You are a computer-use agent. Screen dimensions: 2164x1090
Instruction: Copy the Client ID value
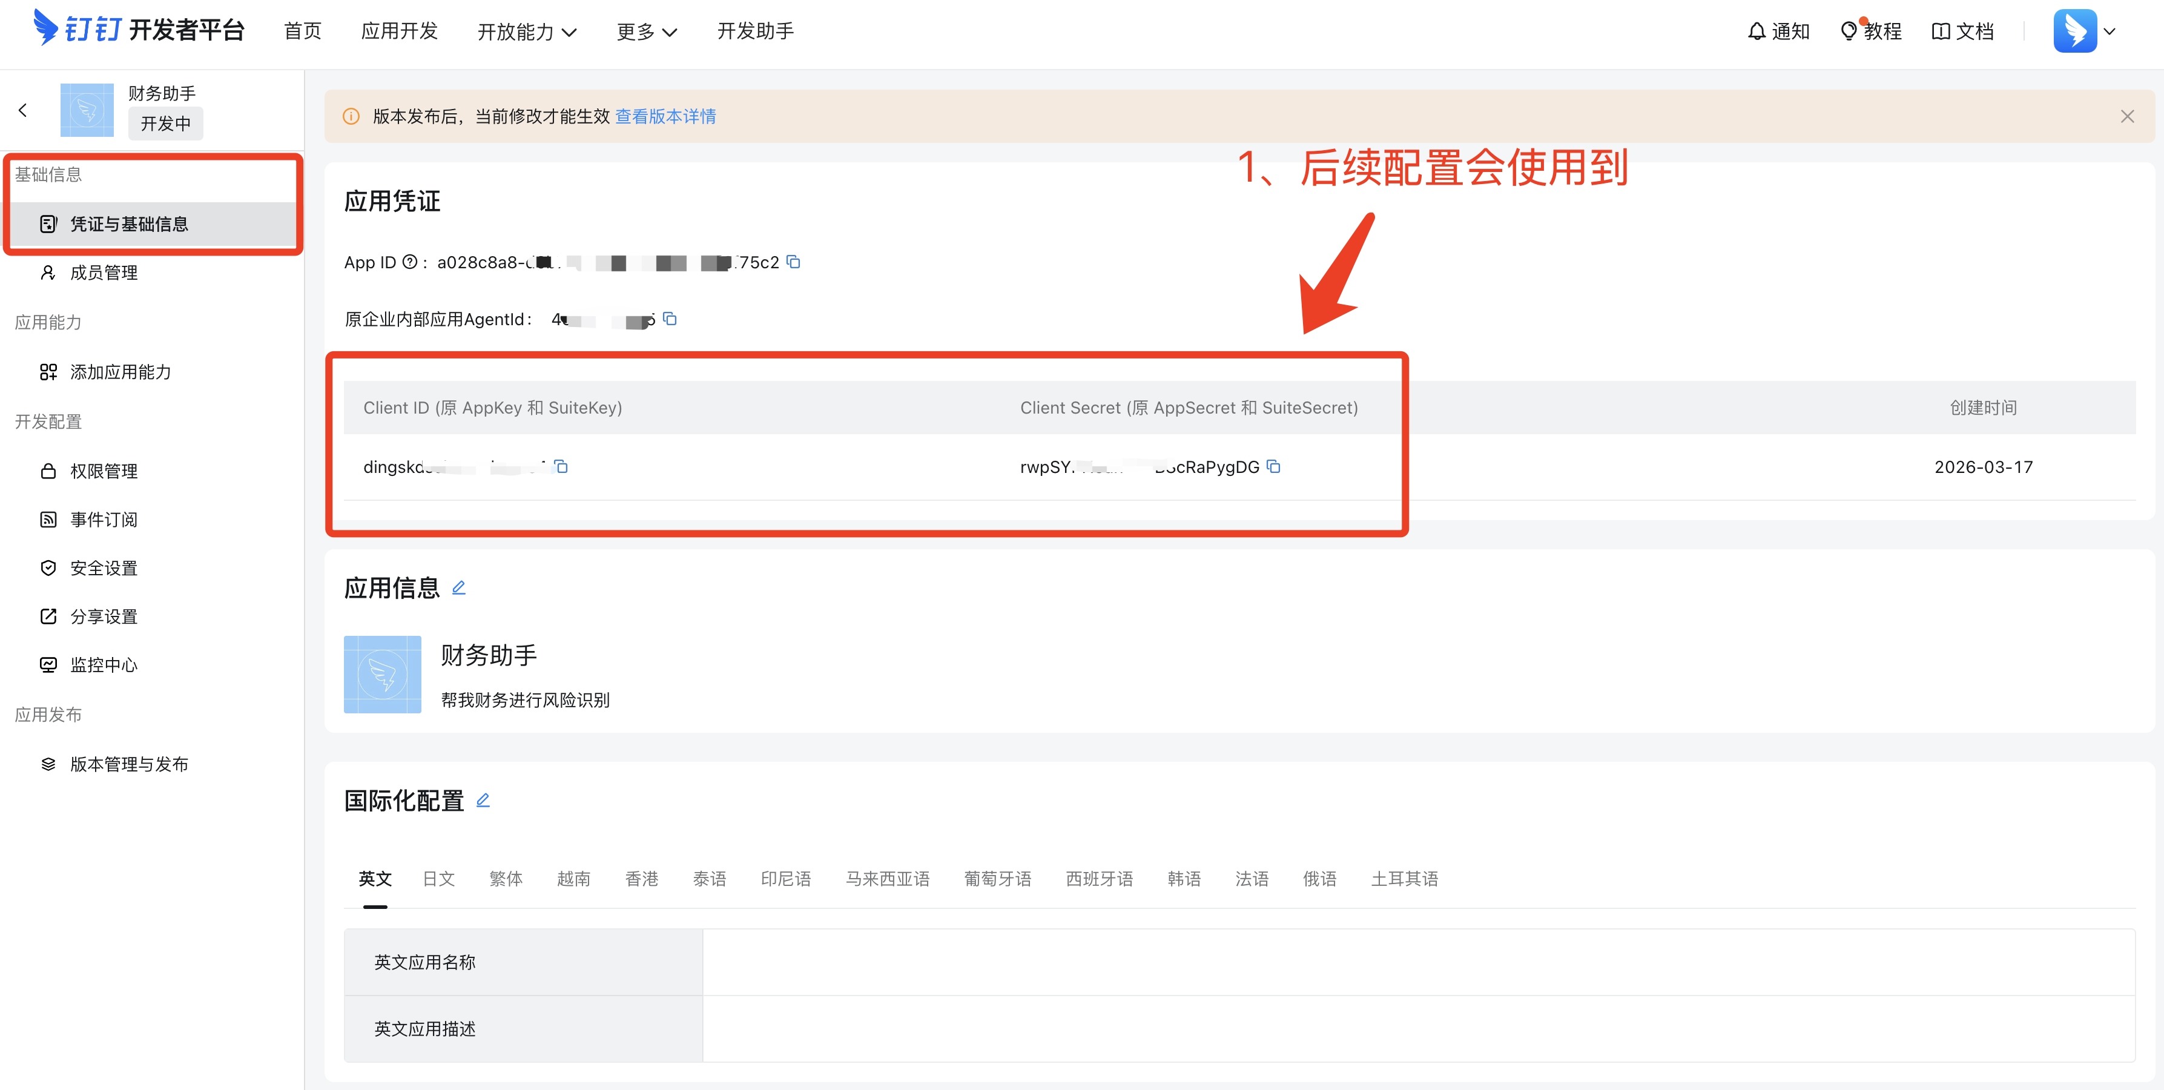pos(561,466)
